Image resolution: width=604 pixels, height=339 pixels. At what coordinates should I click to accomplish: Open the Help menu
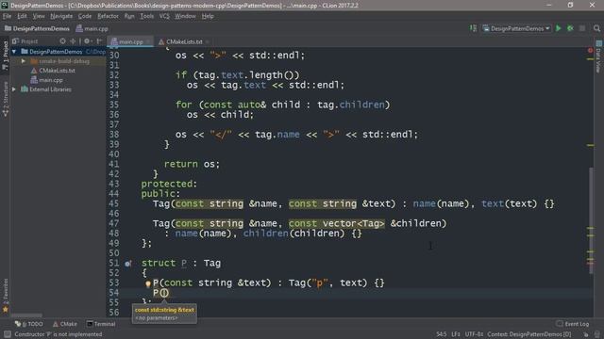(208, 16)
